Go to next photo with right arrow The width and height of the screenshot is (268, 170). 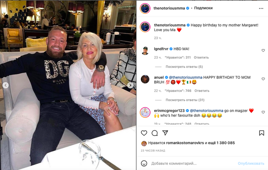(130, 85)
